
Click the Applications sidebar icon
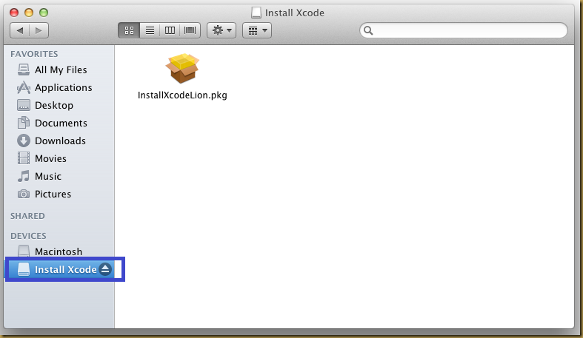[x=24, y=87]
